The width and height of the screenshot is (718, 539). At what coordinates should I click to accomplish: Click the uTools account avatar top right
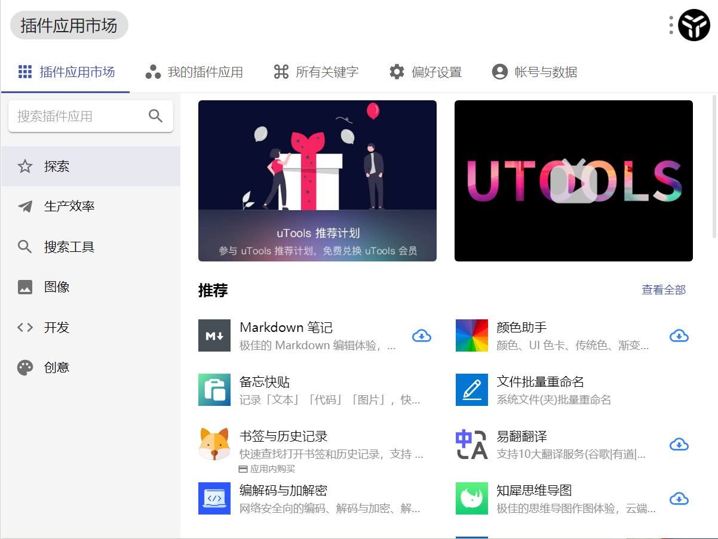click(x=694, y=25)
